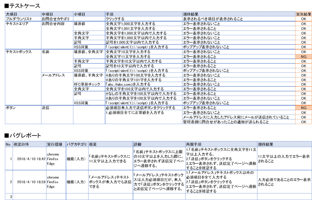Viewport: 312px width, 200px height.
Task: Select the お問合せカテゴリ cell
Action: coord(57,19)
